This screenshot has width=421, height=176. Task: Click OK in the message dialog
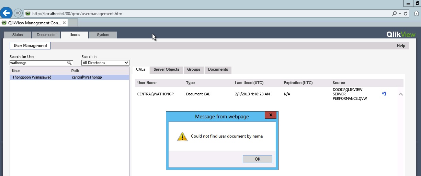point(258,159)
